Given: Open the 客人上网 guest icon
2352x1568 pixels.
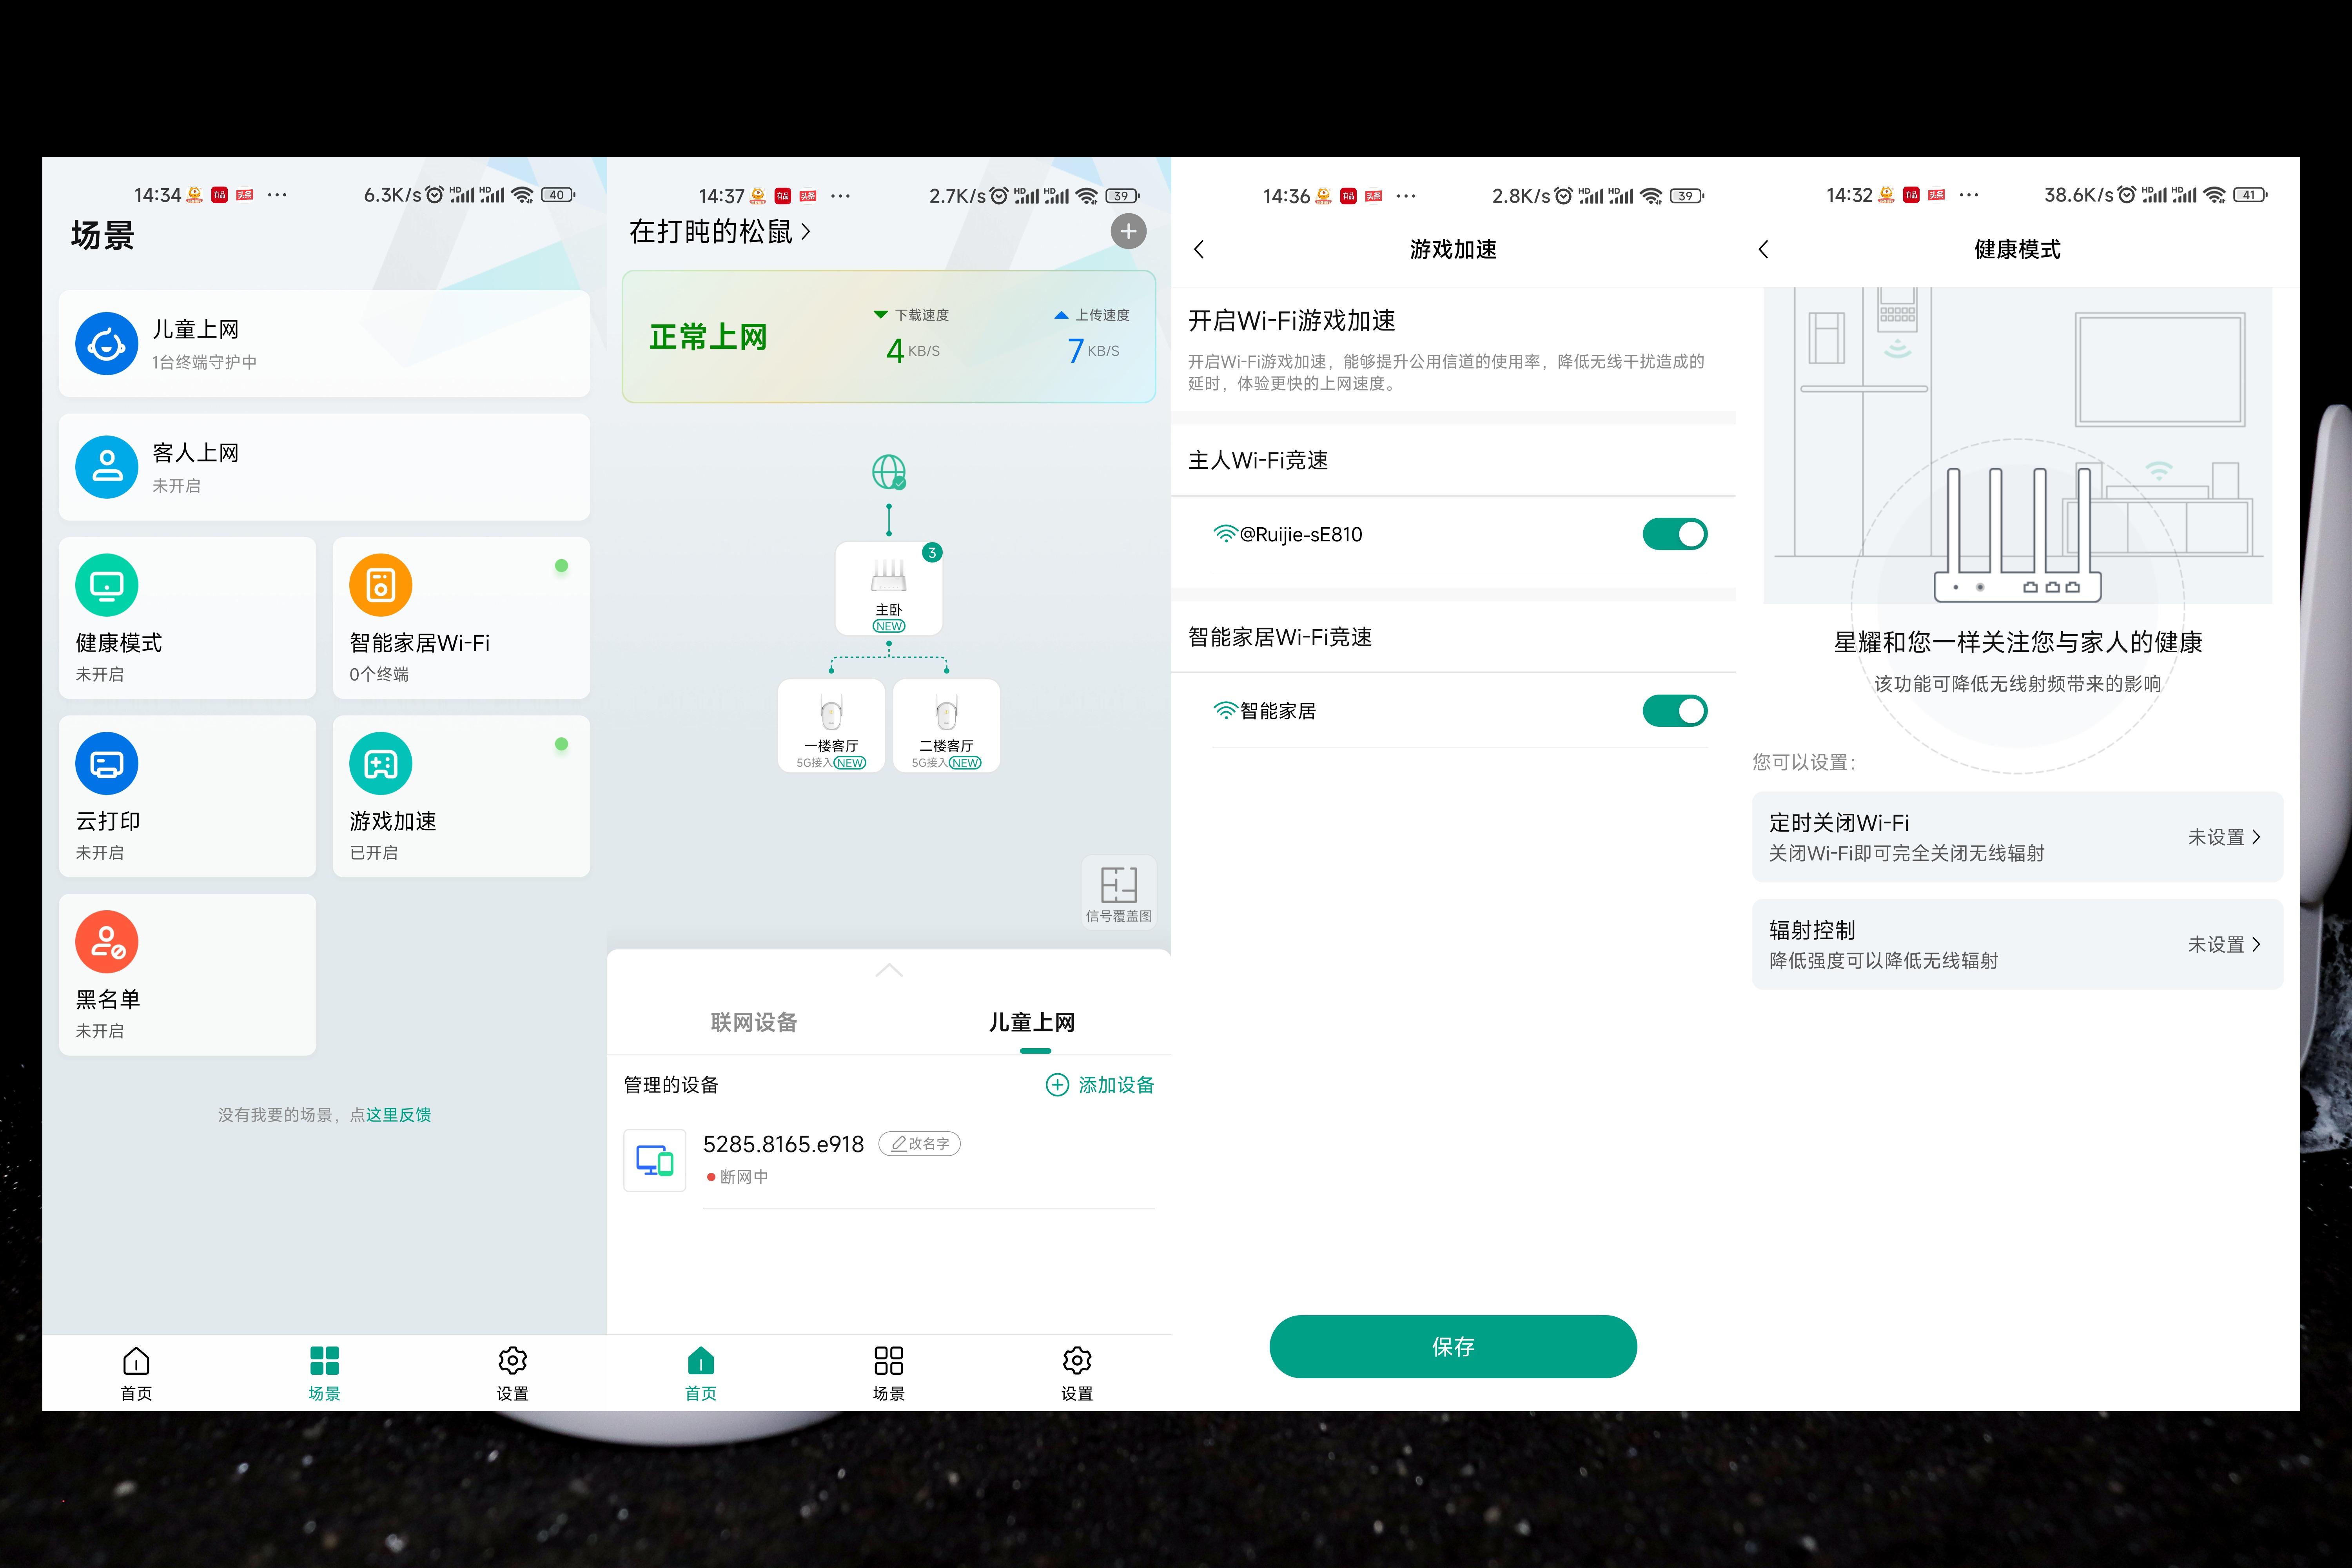Looking at the screenshot, I should coord(106,467).
